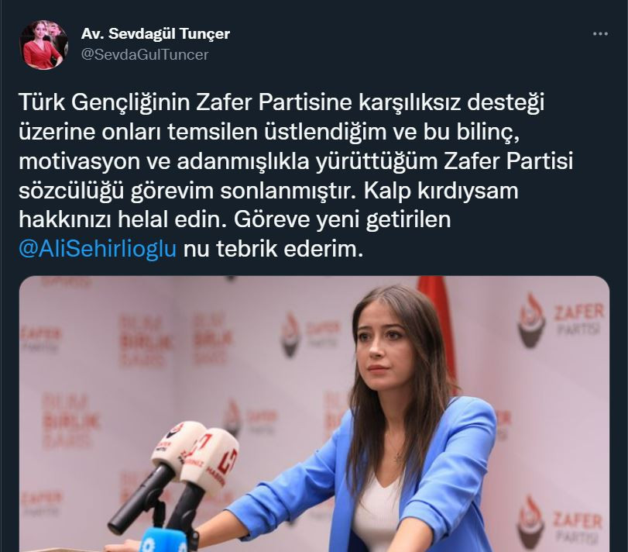Viewport: 628px width, 552px height.
Task: Click the blue microphone at photo's bottom edge
Action: [163, 540]
